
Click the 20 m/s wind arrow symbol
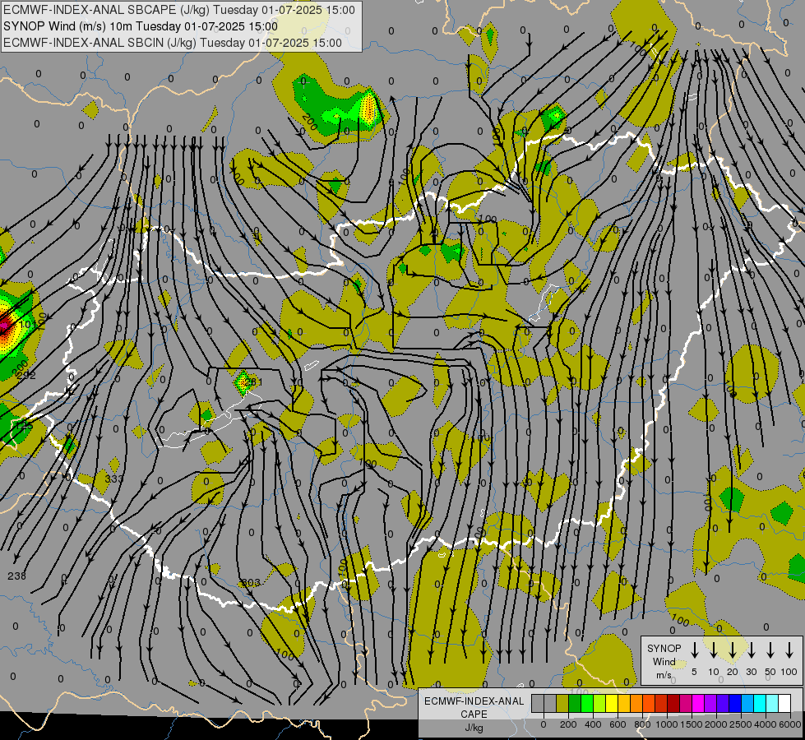click(x=733, y=650)
